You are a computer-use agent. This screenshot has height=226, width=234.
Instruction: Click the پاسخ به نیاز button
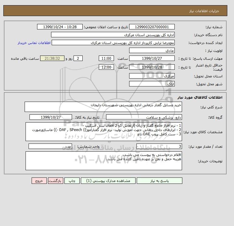coord(159,181)
